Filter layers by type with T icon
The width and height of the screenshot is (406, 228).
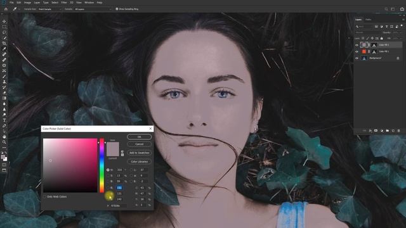pyautogui.click(x=386, y=27)
